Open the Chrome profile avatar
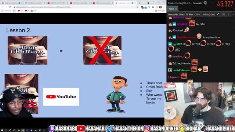This screenshot has width=235, height=132. click(x=160, y=7)
